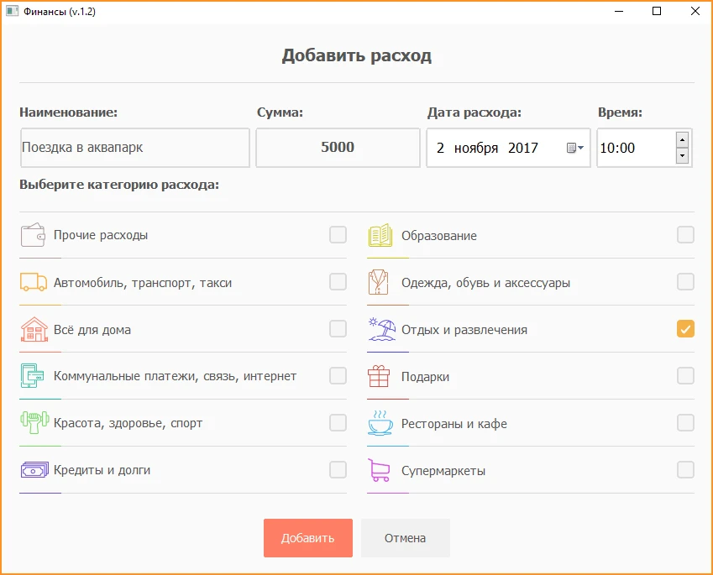
Task: Click the gift box icon for Подарки
Action: click(380, 376)
